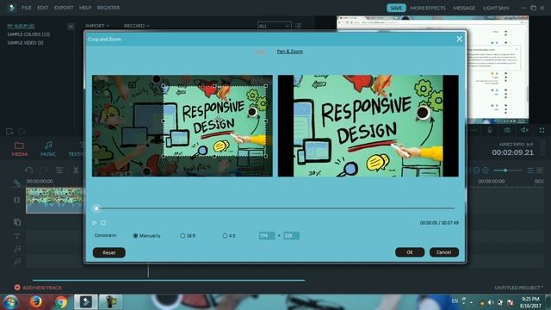Click the Split scissors icon

click(x=75, y=170)
